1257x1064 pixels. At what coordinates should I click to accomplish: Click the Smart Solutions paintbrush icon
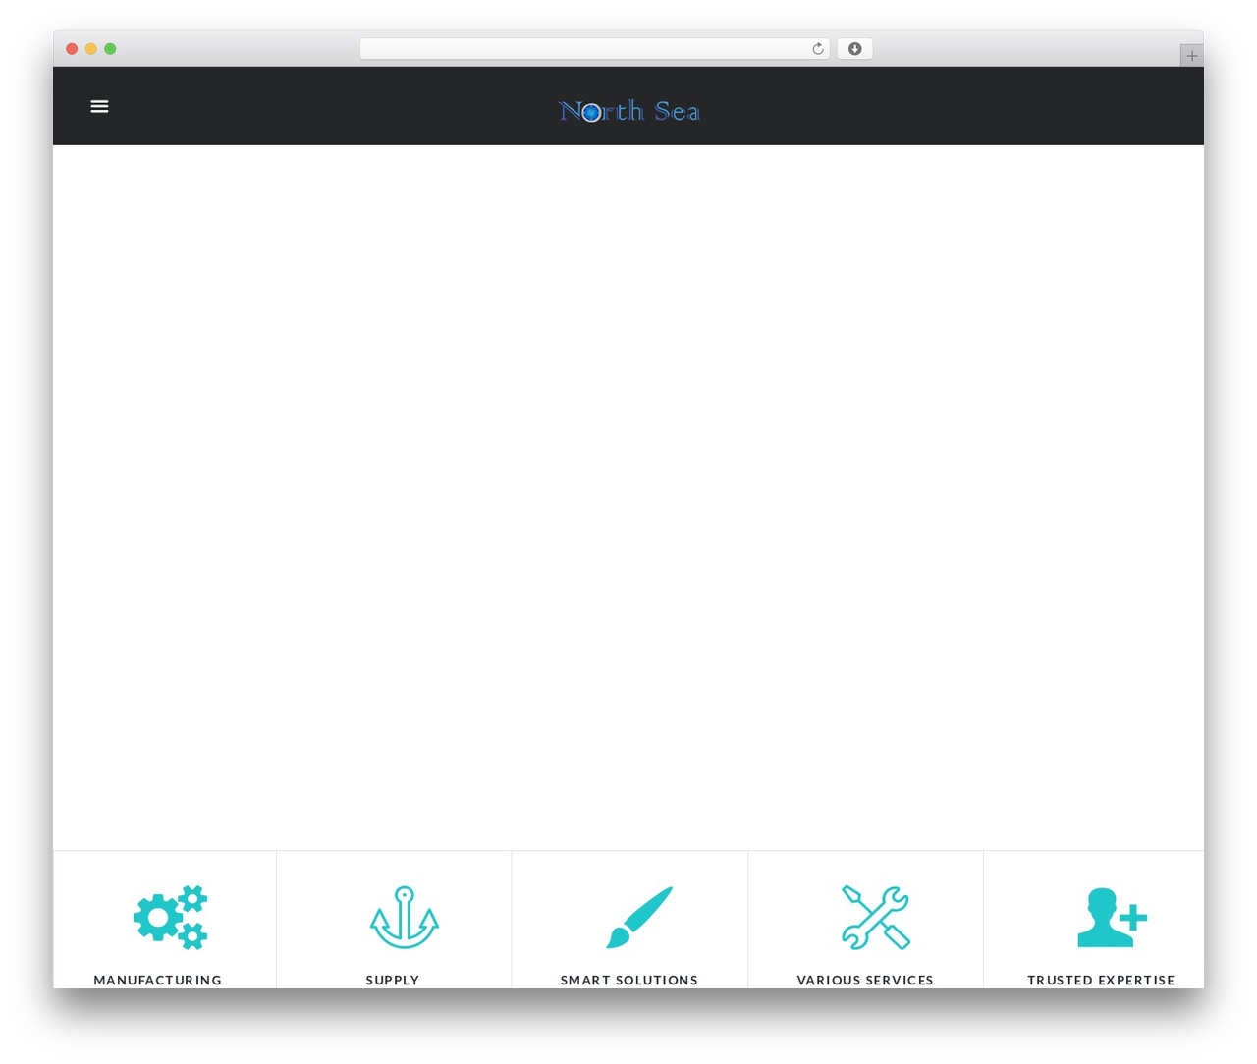[x=639, y=917]
